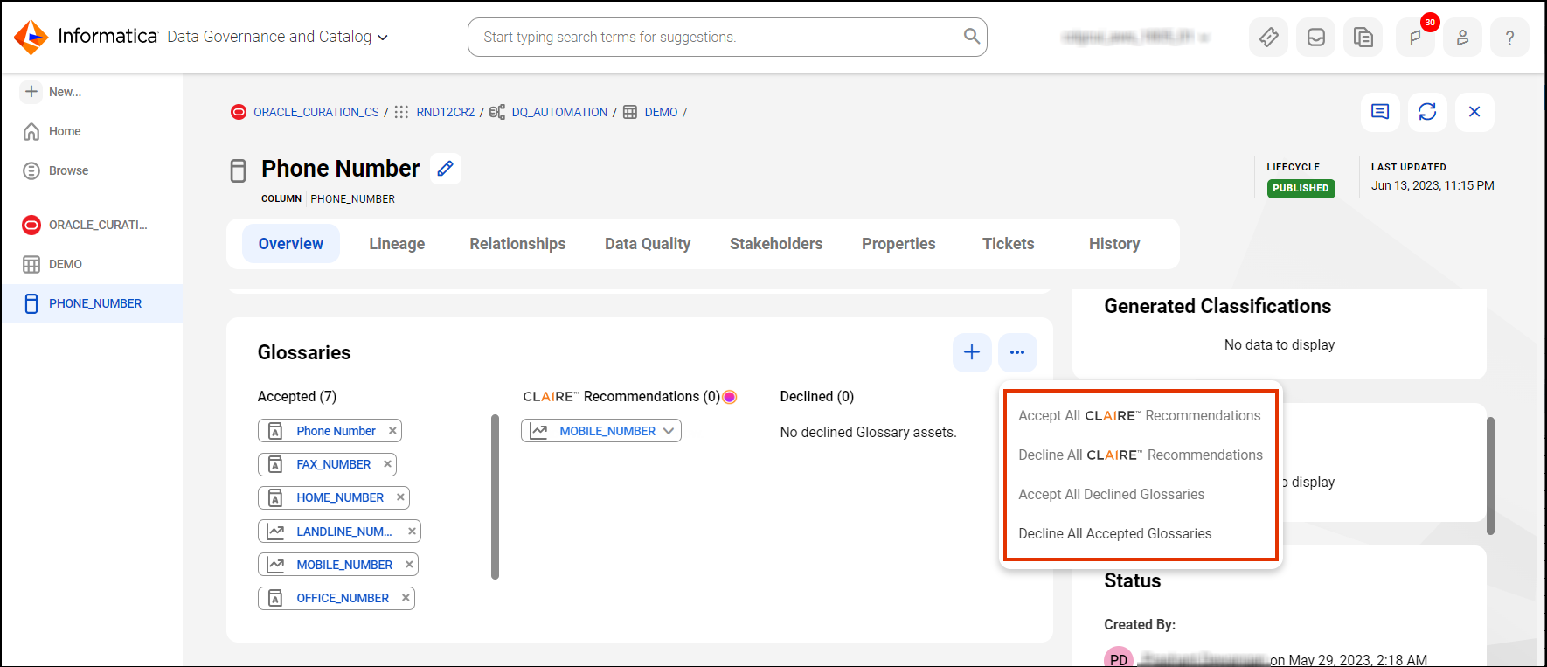Add a glossary with the plus button

tap(972, 352)
